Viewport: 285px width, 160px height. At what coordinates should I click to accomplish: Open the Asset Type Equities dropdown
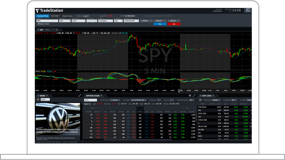click(x=216, y=100)
